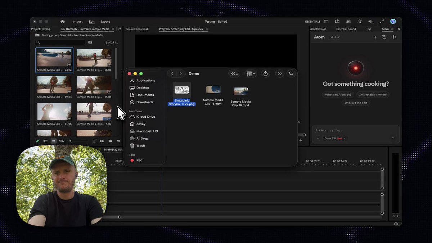
Task: Open Atom plugin settings gear
Action: pos(393,37)
